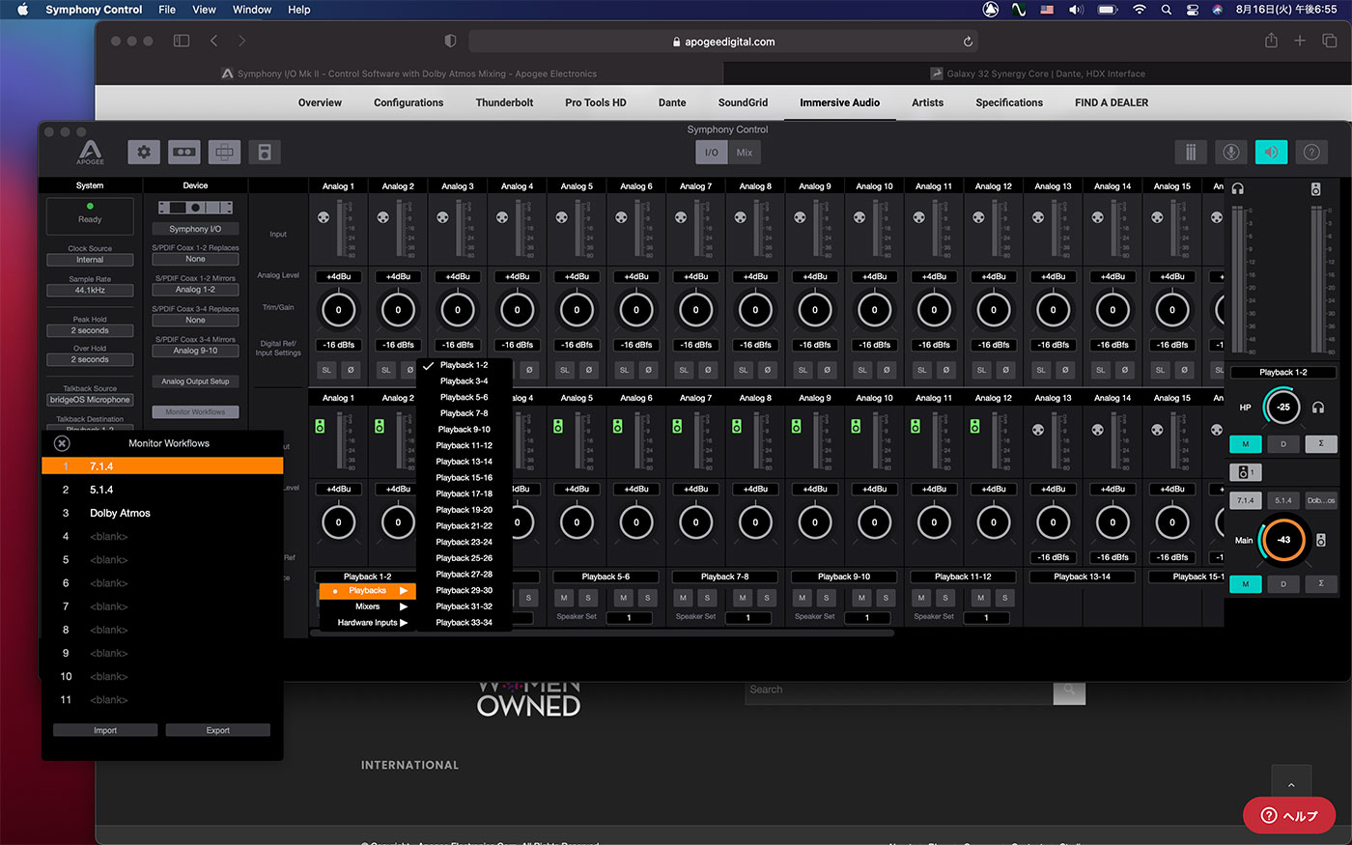The width and height of the screenshot is (1352, 845).
Task: Toggle solo S on Playback 5-6 left channel
Action: pyautogui.click(x=587, y=598)
